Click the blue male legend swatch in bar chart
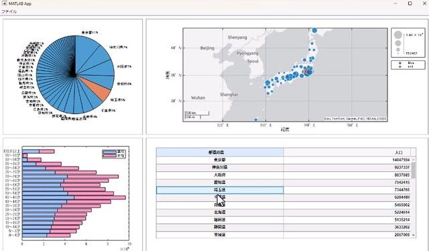The height and width of the screenshot is (251, 429). pos(109,152)
